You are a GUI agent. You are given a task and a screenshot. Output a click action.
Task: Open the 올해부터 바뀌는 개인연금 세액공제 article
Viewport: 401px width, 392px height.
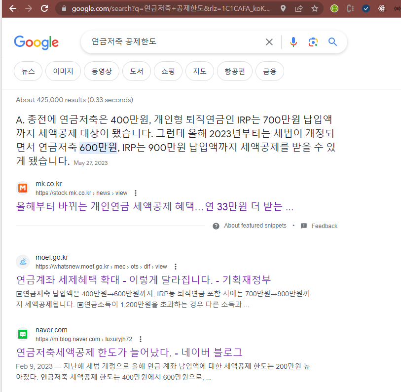(155, 206)
